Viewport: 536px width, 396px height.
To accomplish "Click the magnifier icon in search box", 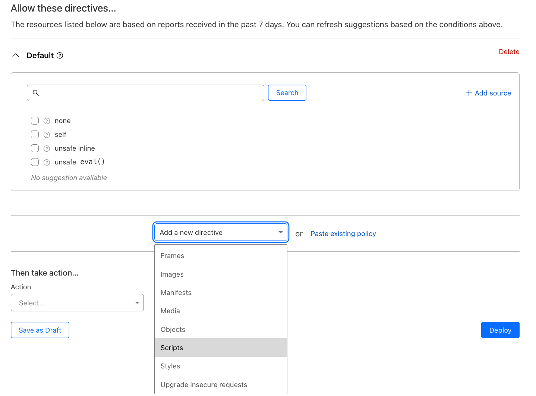I will (36, 93).
